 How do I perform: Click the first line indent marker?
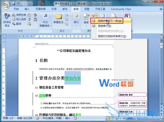click(35, 35)
